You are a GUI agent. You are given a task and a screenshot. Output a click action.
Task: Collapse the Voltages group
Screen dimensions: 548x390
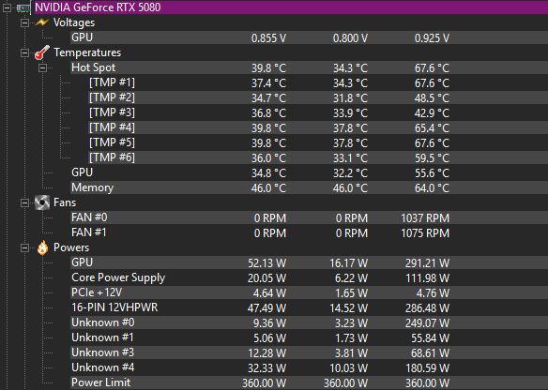pyautogui.click(x=24, y=23)
